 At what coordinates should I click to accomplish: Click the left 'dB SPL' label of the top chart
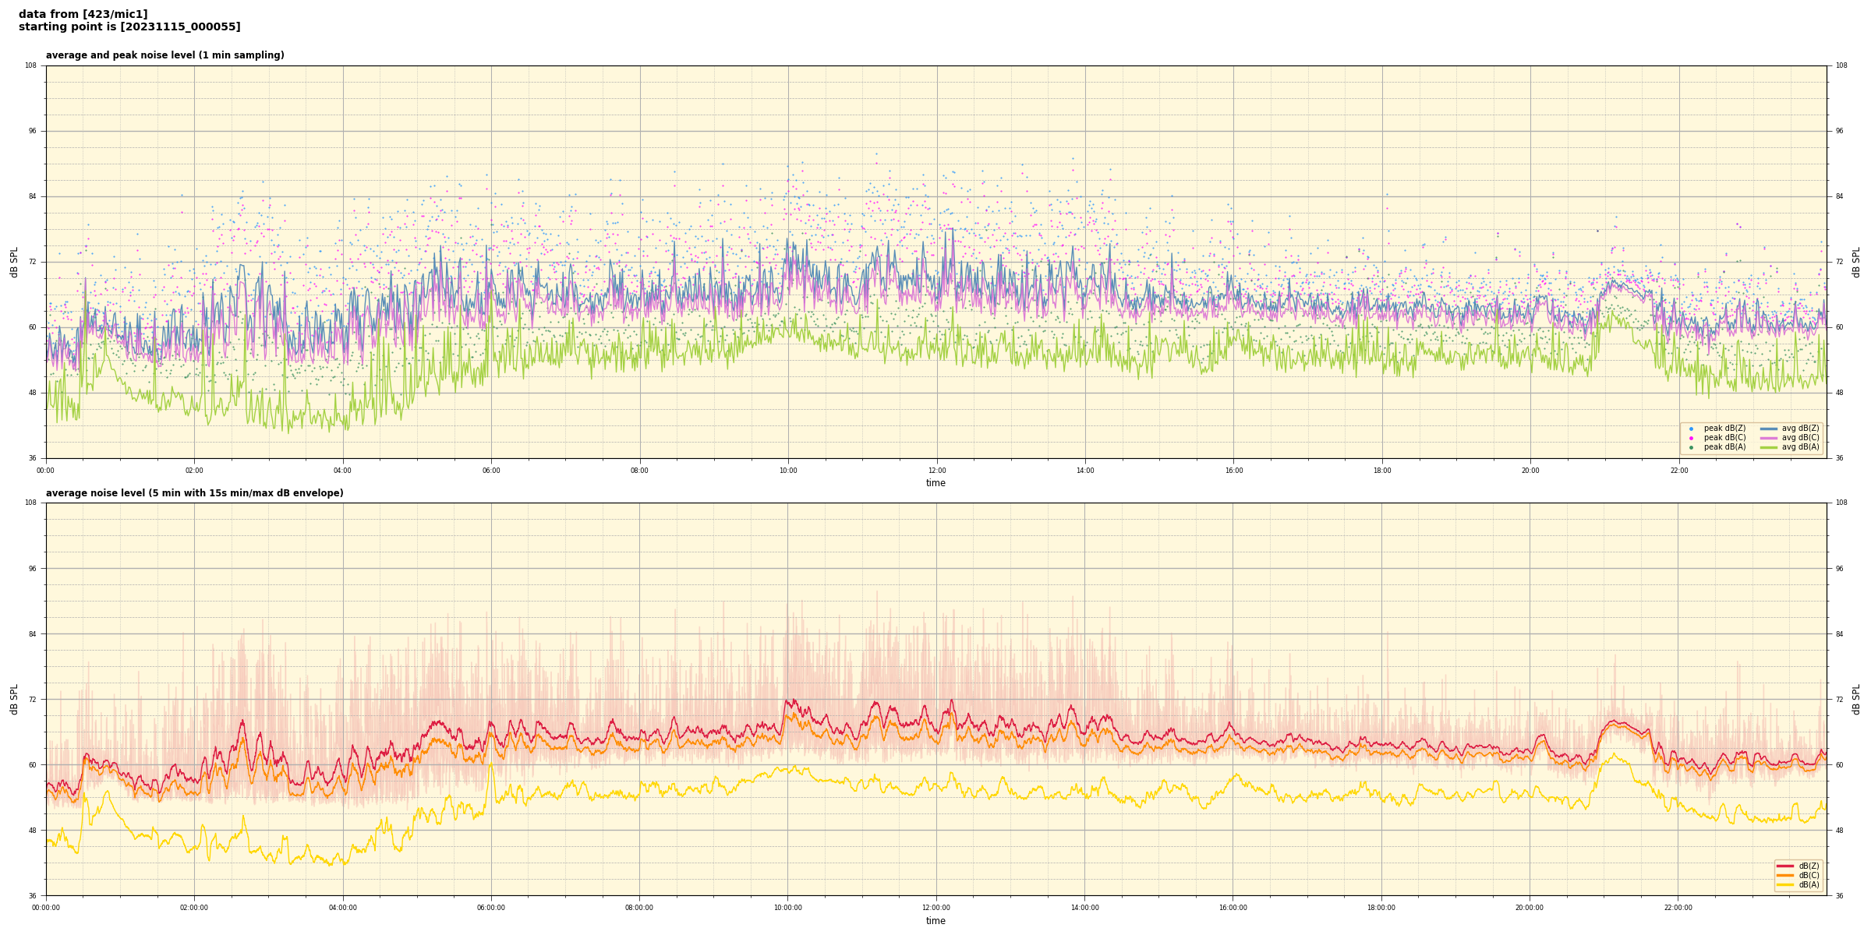point(14,262)
